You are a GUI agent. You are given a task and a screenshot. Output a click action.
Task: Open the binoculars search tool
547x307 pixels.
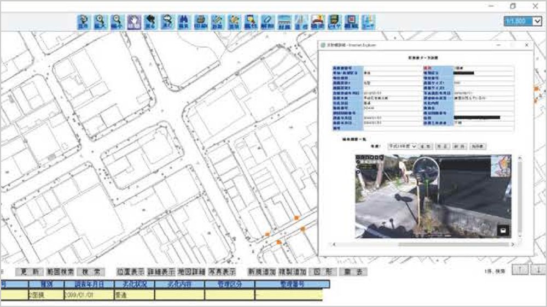tap(184, 22)
